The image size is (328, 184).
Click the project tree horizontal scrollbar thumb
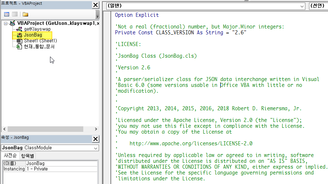point(45,129)
